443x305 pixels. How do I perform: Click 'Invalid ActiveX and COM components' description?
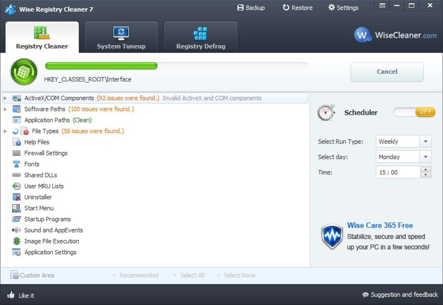(x=212, y=98)
